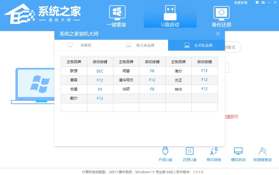
Task: Click the ESC boot key for 联想
Action: tap(100, 71)
